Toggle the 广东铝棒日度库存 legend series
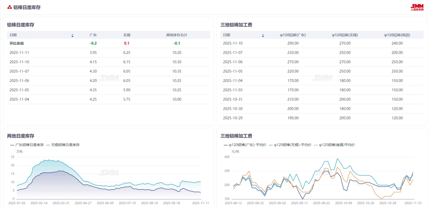The height and width of the screenshot is (208, 430). (27, 145)
